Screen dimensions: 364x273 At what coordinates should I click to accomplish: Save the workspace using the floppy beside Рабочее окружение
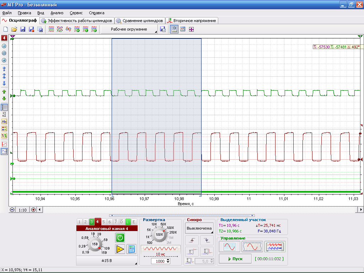[x=163, y=29]
